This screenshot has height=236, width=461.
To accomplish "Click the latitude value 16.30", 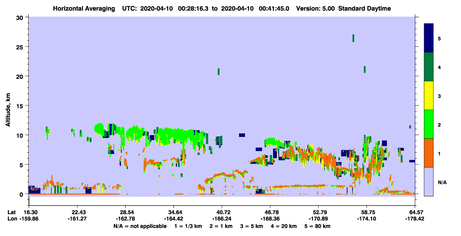I will pos(30,212).
